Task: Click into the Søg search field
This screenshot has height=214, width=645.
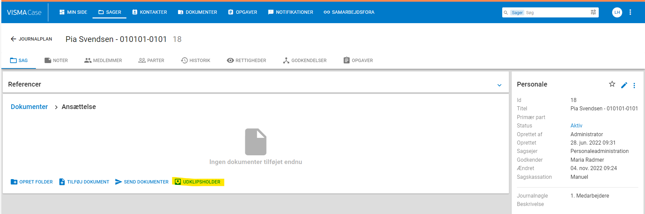Action: click(x=556, y=12)
